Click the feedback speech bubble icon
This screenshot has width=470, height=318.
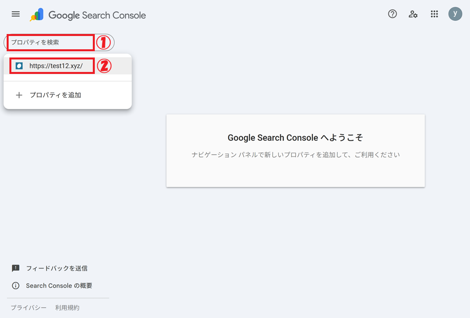pos(16,268)
